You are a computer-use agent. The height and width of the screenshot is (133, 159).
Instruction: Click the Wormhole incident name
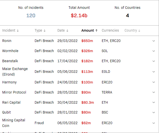[x=10, y=51]
